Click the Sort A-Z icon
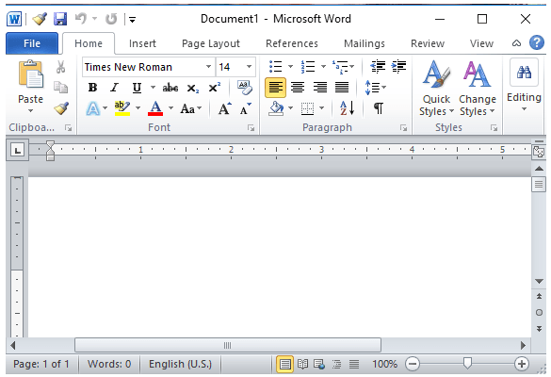Image resolution: width=551 pixels, height=377 pixels. coord(347,108)
